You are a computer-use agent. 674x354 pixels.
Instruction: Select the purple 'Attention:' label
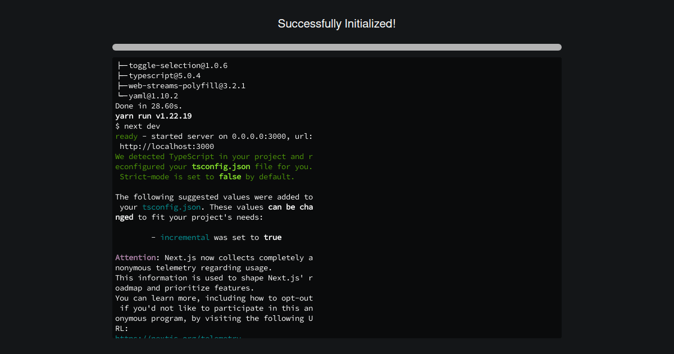[135, 257]
